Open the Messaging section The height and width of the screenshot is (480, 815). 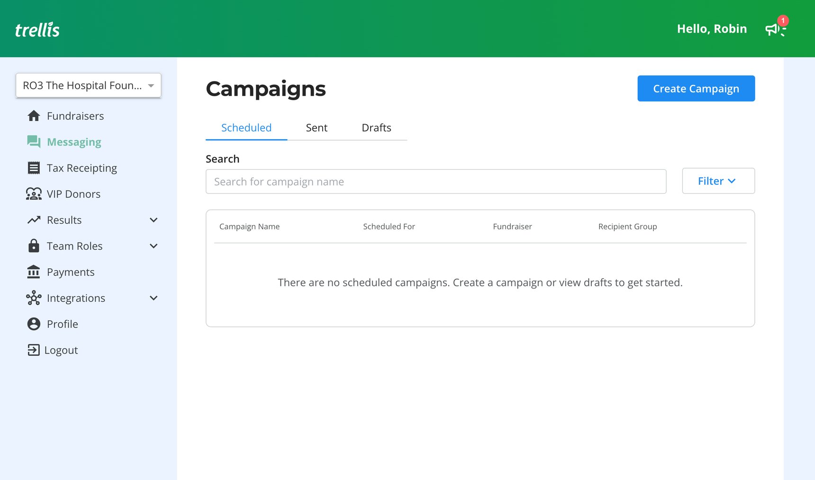[x=74, y=142]
